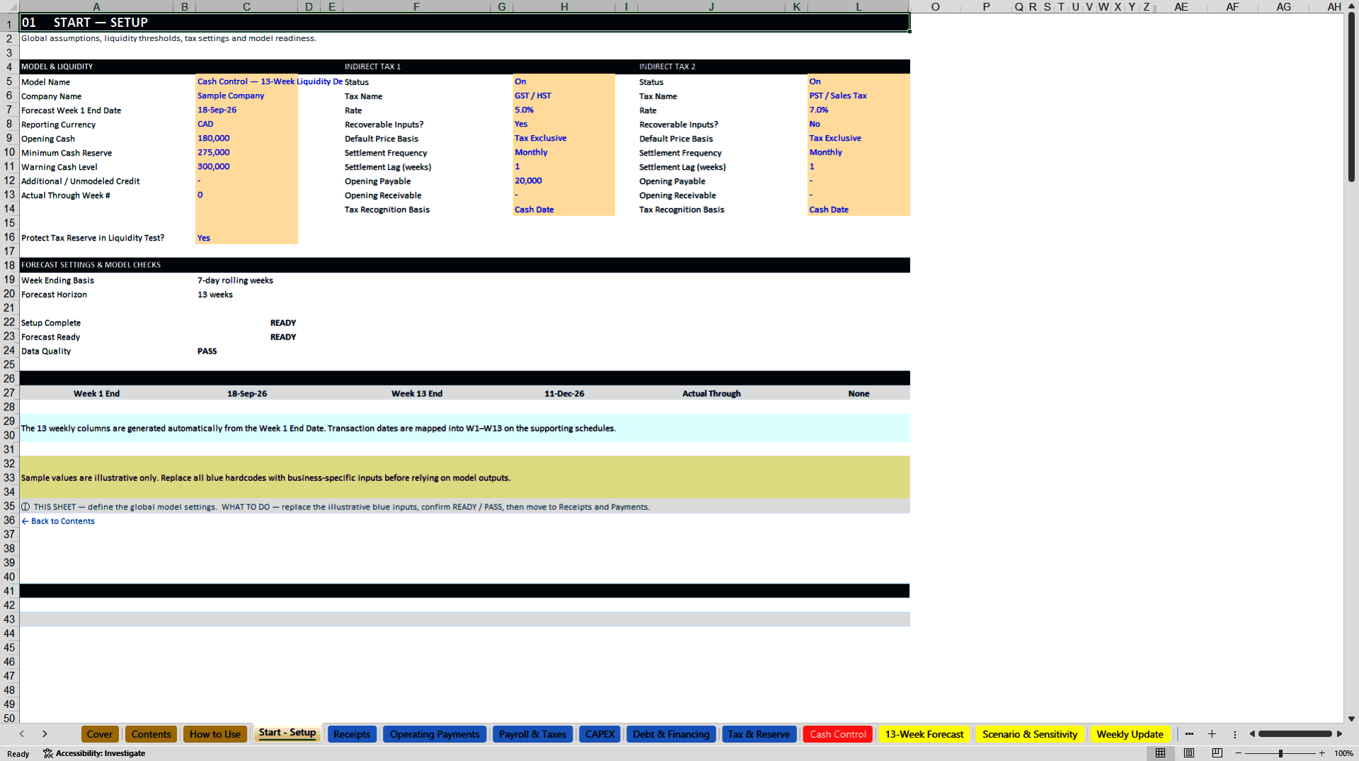The width and height of the screenshot is (1359, 761).
Task: Select Reporting Currency cell CAD
Action: (x=246, y=124)
